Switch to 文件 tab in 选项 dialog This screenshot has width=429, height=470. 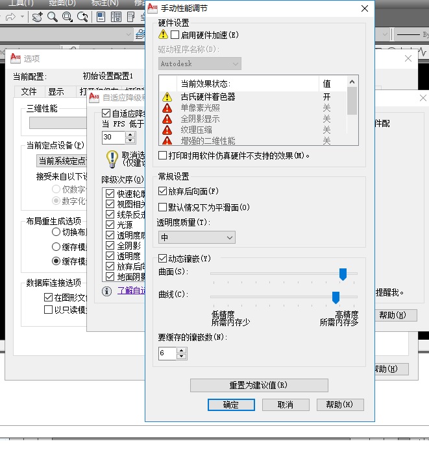tap(29, 91)
